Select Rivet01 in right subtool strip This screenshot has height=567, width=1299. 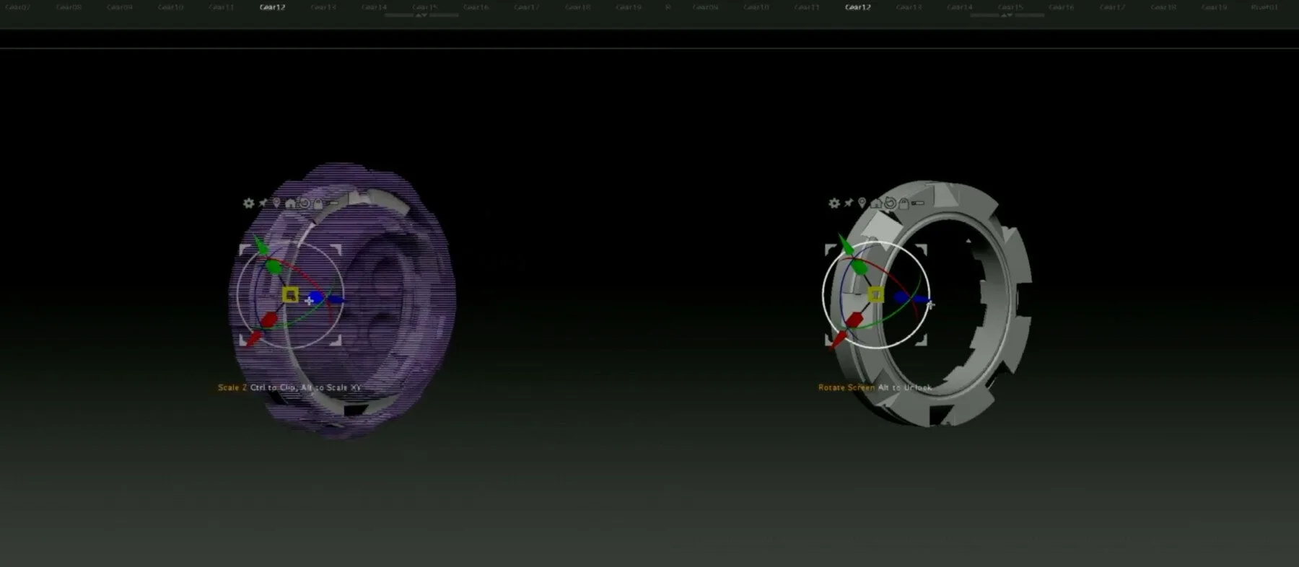click(x=1264, y=7)
